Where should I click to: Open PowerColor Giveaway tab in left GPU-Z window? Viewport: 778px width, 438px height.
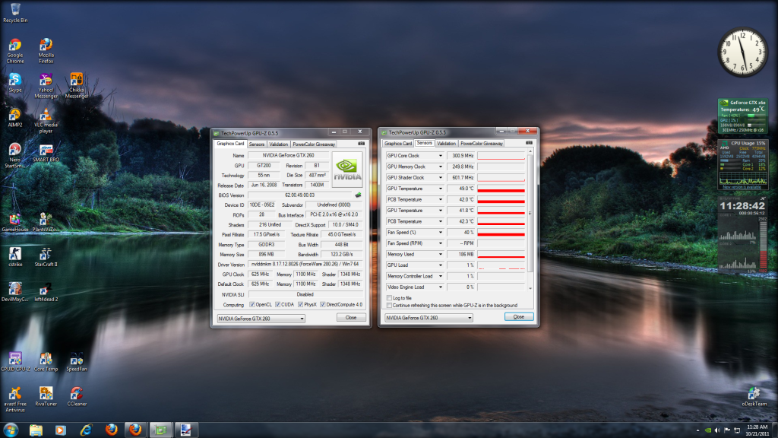pos(314,144)
